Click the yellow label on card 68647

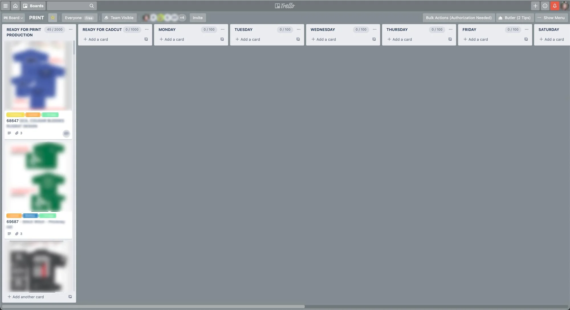tap(15, 115)
